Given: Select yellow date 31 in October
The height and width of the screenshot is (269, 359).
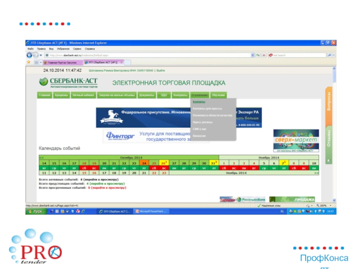Looking at the screenshot, I should click(214, 163).
